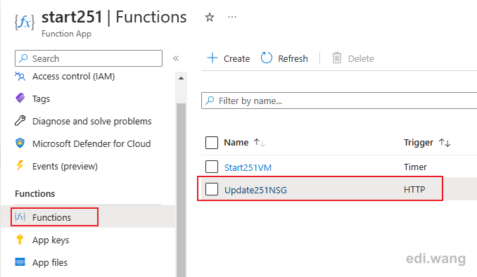Check the Update251NSG row checkbox

coord(212,189)
